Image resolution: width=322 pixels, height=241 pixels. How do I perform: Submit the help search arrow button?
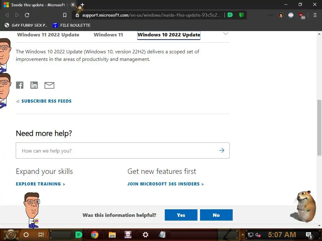tap(222, 150)
